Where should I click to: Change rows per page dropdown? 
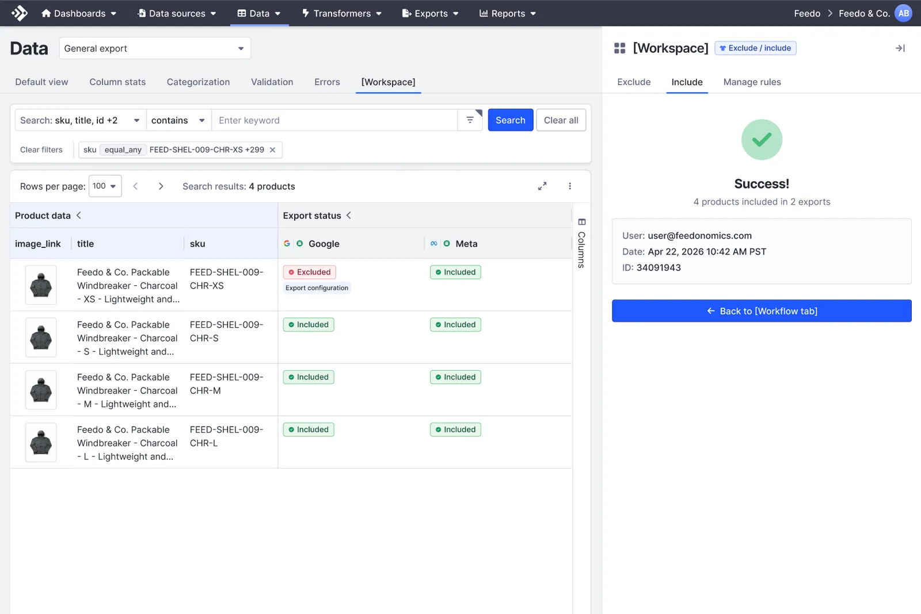(x=105, y=186)
